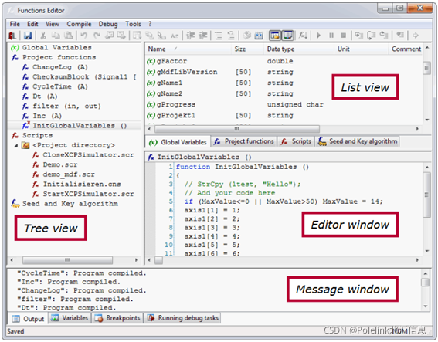Click the Stop square debug button
Image resolution: width=438 pixels, height=342 pixels.
344,36
